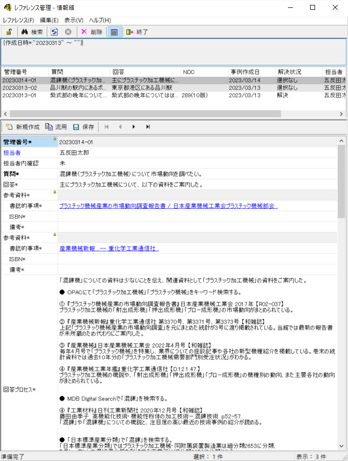Click the lock icon beside 管理番号 label

[x=55, y=139]
